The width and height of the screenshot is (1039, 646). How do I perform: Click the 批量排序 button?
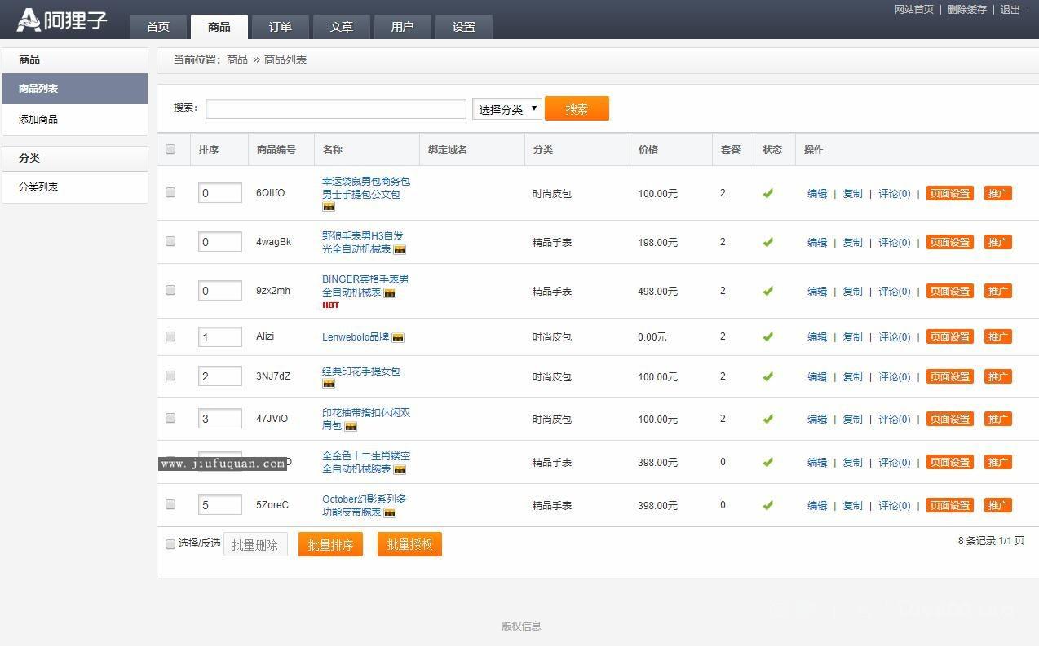click(x=330, y=545)
